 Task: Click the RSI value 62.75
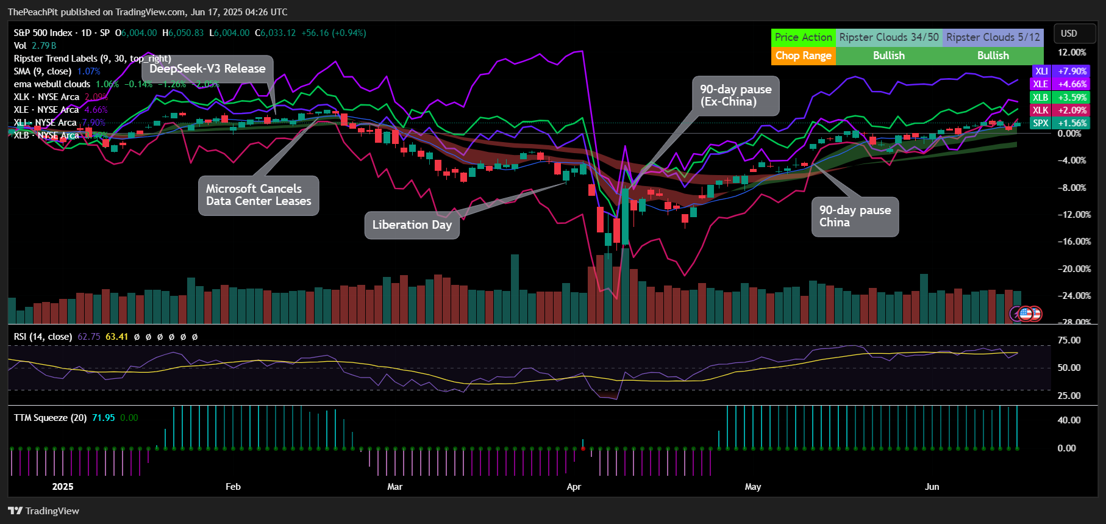point(89,337)
